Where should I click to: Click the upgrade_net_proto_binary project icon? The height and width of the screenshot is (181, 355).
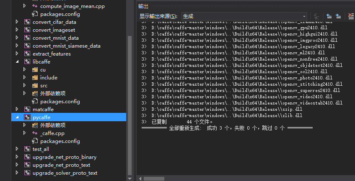click(x=27, y=157)
